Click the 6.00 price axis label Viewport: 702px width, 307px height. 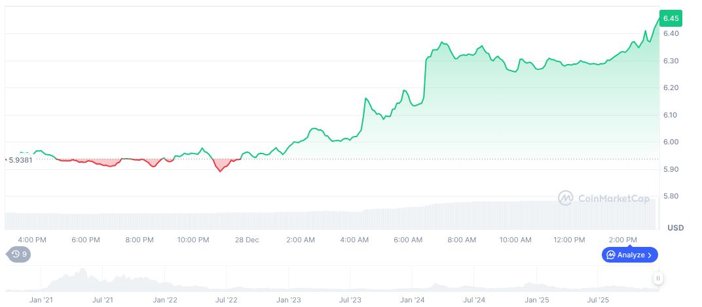coord(671,142)
